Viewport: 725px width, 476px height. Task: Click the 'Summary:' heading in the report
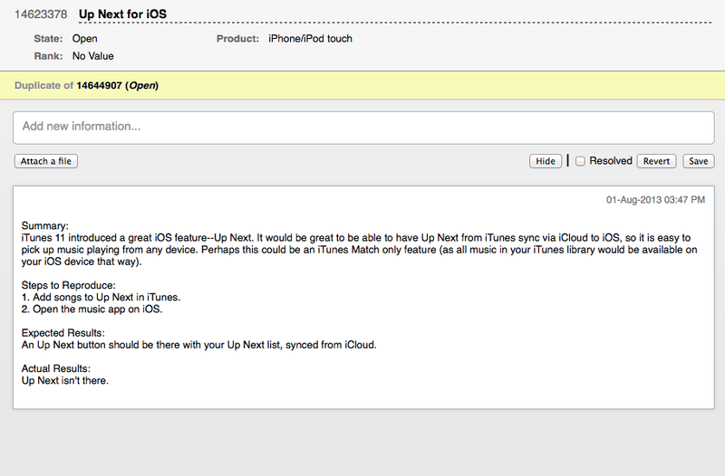point(44,225)
